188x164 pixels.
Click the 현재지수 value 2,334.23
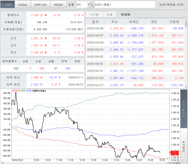tap(37, 15)
